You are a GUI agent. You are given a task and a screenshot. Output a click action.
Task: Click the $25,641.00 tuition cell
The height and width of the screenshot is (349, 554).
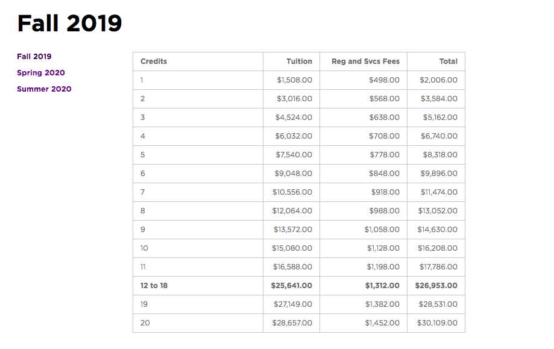tap(292, 286)
